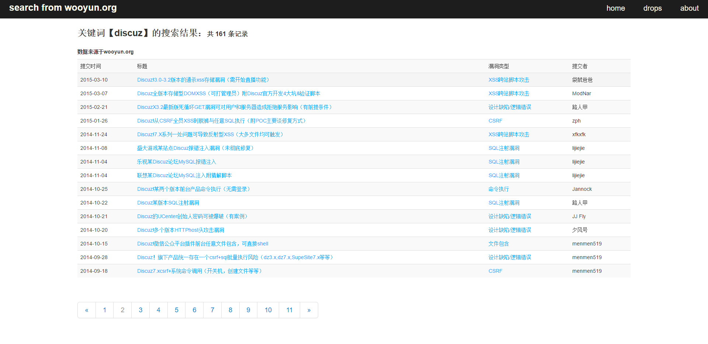The height and width of the screenshot is (344, 708).
Task: Open the Discuz某版本SQL注射漏洞 report
Action: pyautogui.click(x=168, y=203)
